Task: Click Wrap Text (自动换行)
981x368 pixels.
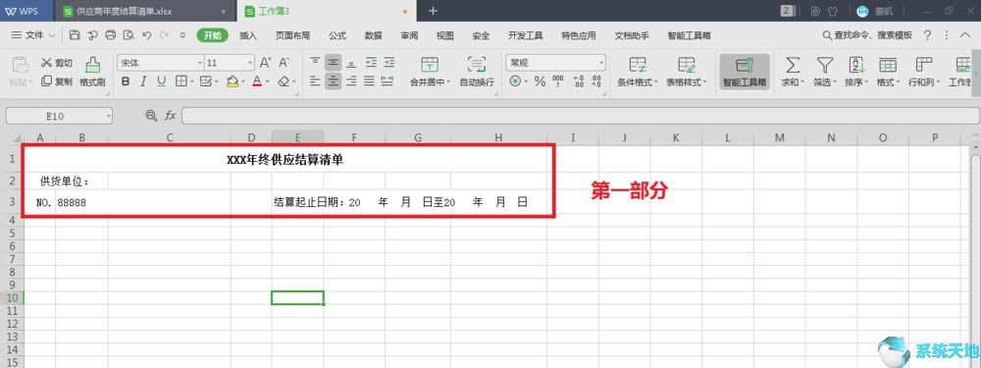Action: click(x=477, y=72)
